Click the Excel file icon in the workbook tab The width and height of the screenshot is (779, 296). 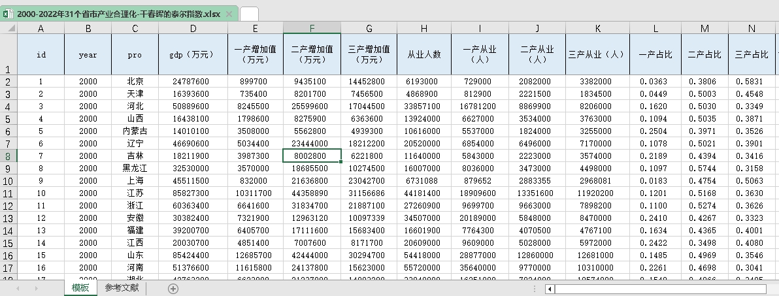click(x=8, y=14)
